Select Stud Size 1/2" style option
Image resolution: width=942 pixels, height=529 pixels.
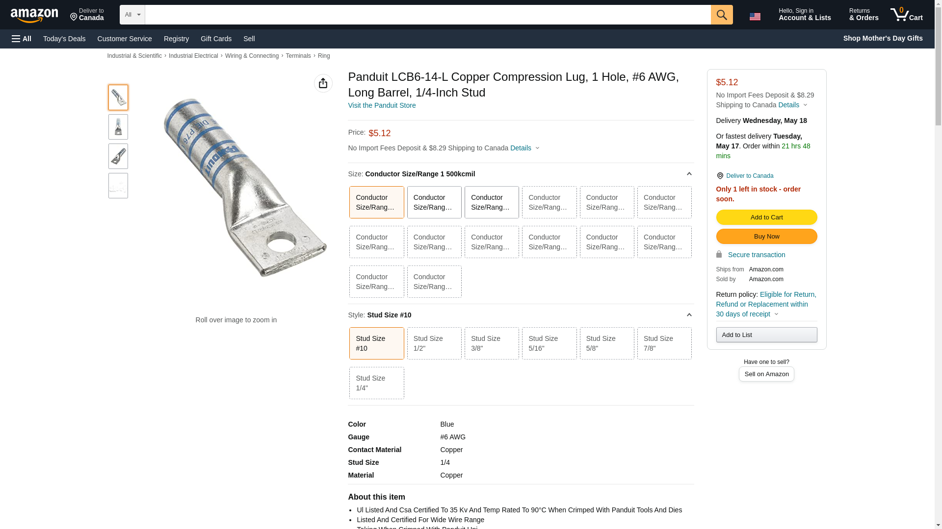coord(434,343)
